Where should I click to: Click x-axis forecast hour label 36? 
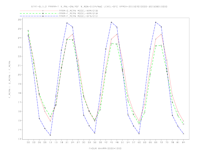point(95,142)
